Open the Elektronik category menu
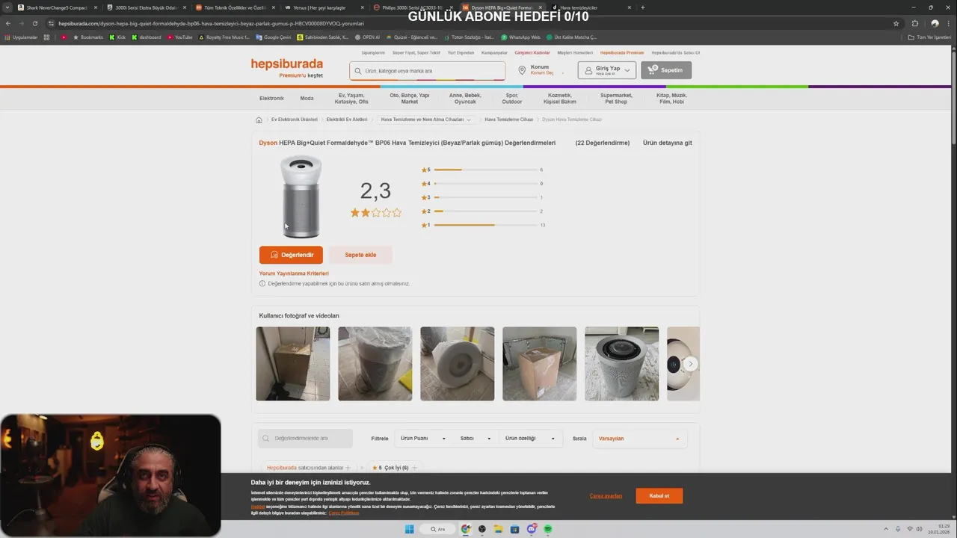 pos(271,99)
